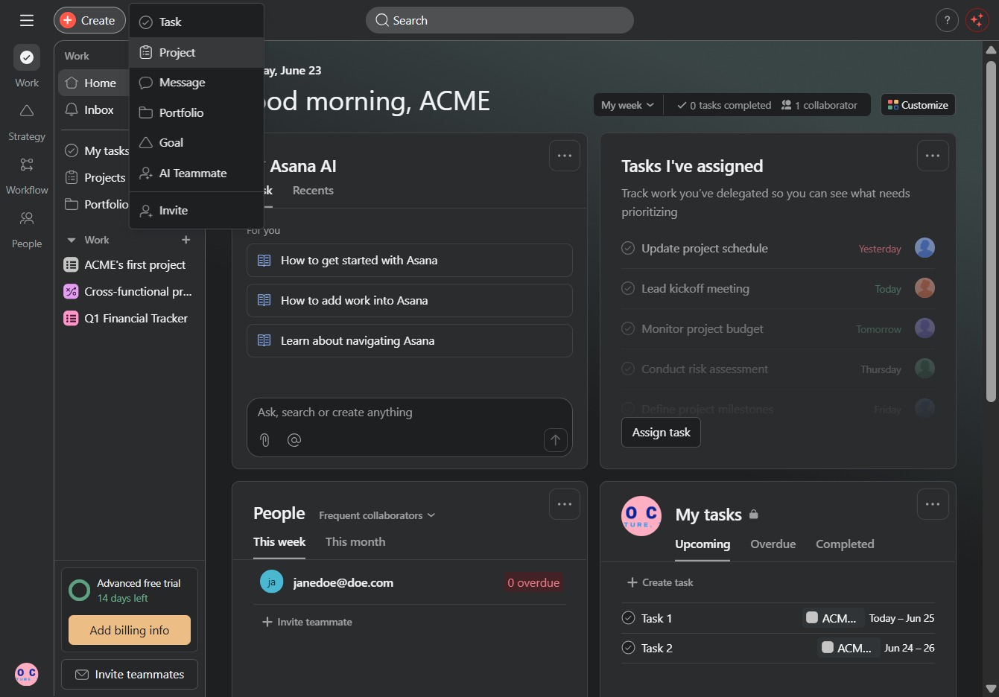Click Create task in My tasks

[660, 582]
